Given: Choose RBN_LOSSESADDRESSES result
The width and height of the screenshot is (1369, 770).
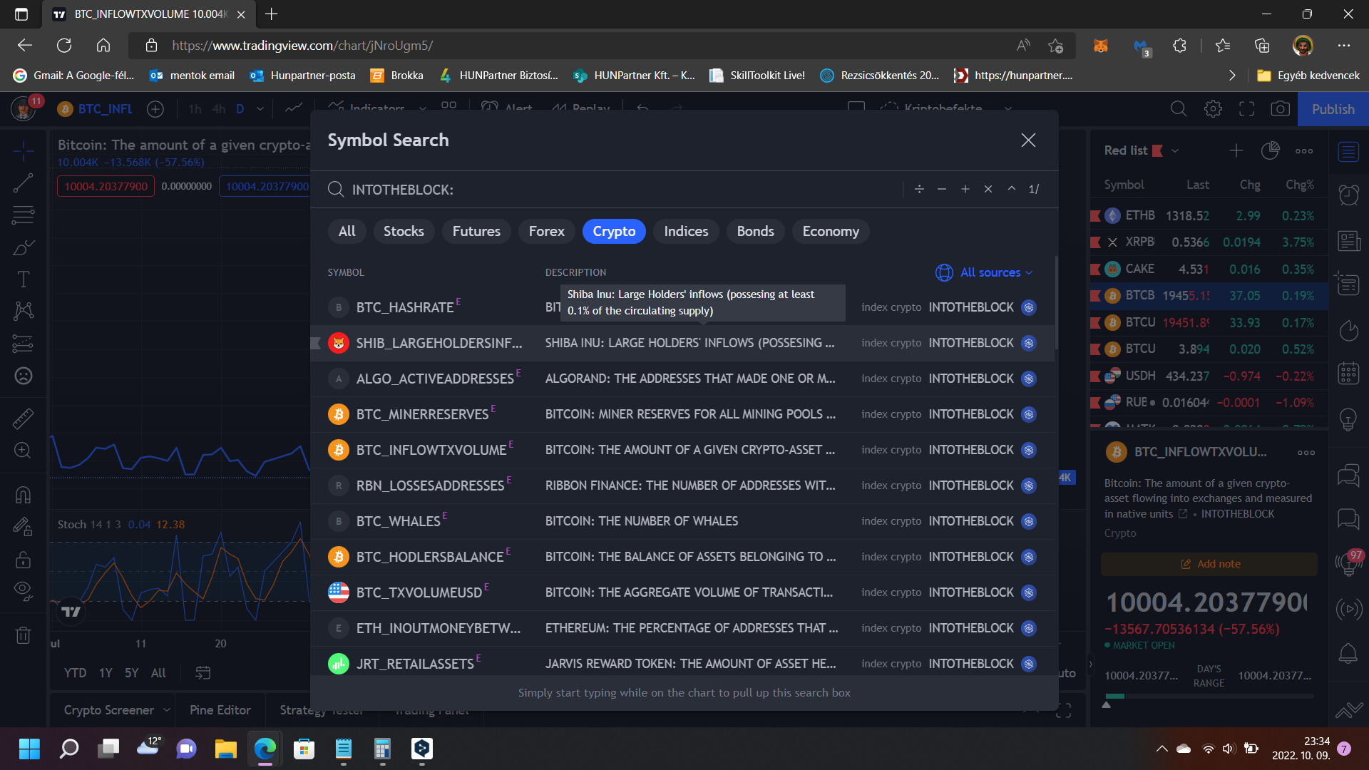Looking at the screenshot, I should (681, 486).
